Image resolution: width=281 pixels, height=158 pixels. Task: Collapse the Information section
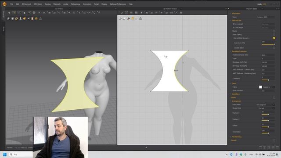tap(230, 14)
